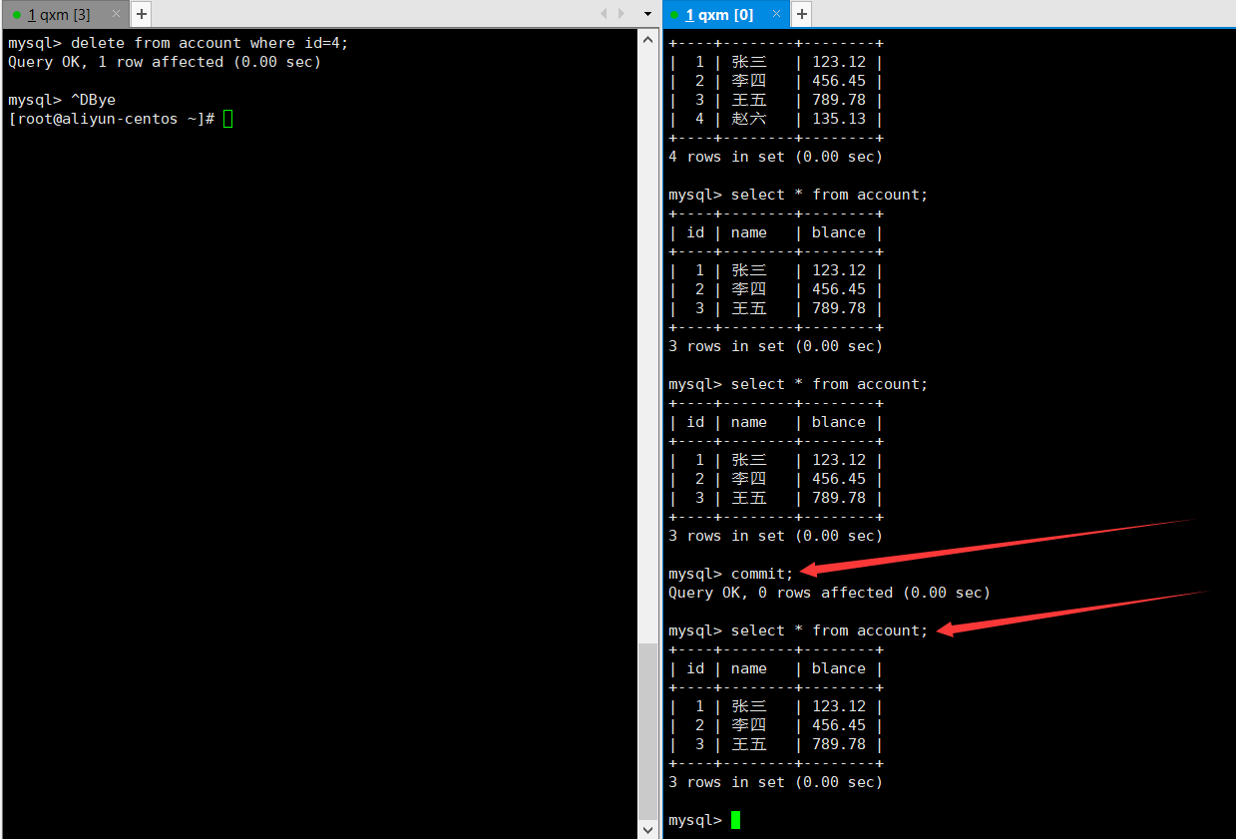
Task: Add new tab next to "1 qxm [3]"
Action: tap(141, 14)
